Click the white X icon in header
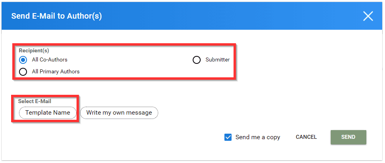This screenshot has height=163, width=385. pos(368,16)
